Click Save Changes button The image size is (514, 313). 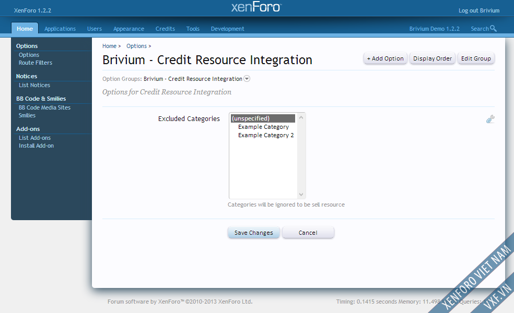pyautogui.click(x=254, y=233)
